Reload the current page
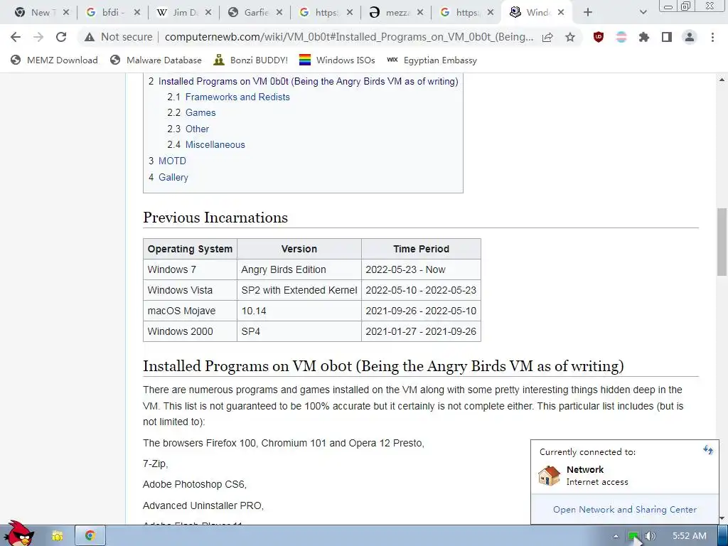 (61, 37)
